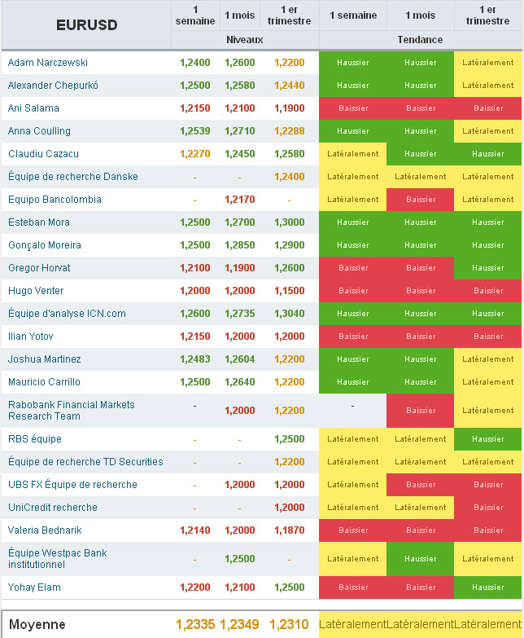The width and height of the screenshot is (524, 638).
Task: Click ICN.com's 1,3040 quarterly level
Action: (289, 314)
